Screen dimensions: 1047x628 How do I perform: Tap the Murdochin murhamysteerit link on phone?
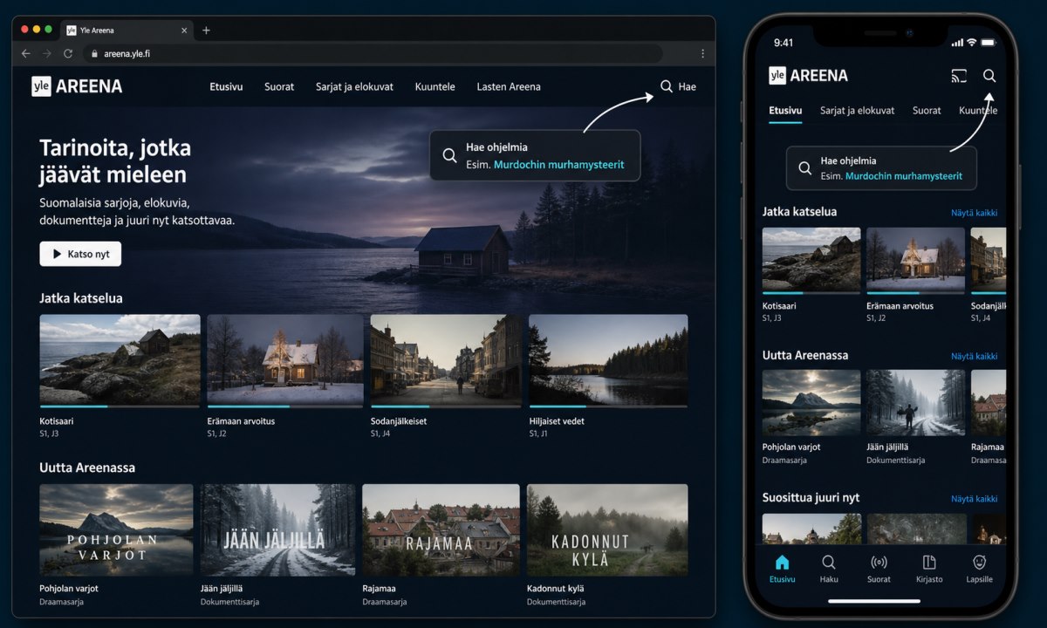point(904,175)
